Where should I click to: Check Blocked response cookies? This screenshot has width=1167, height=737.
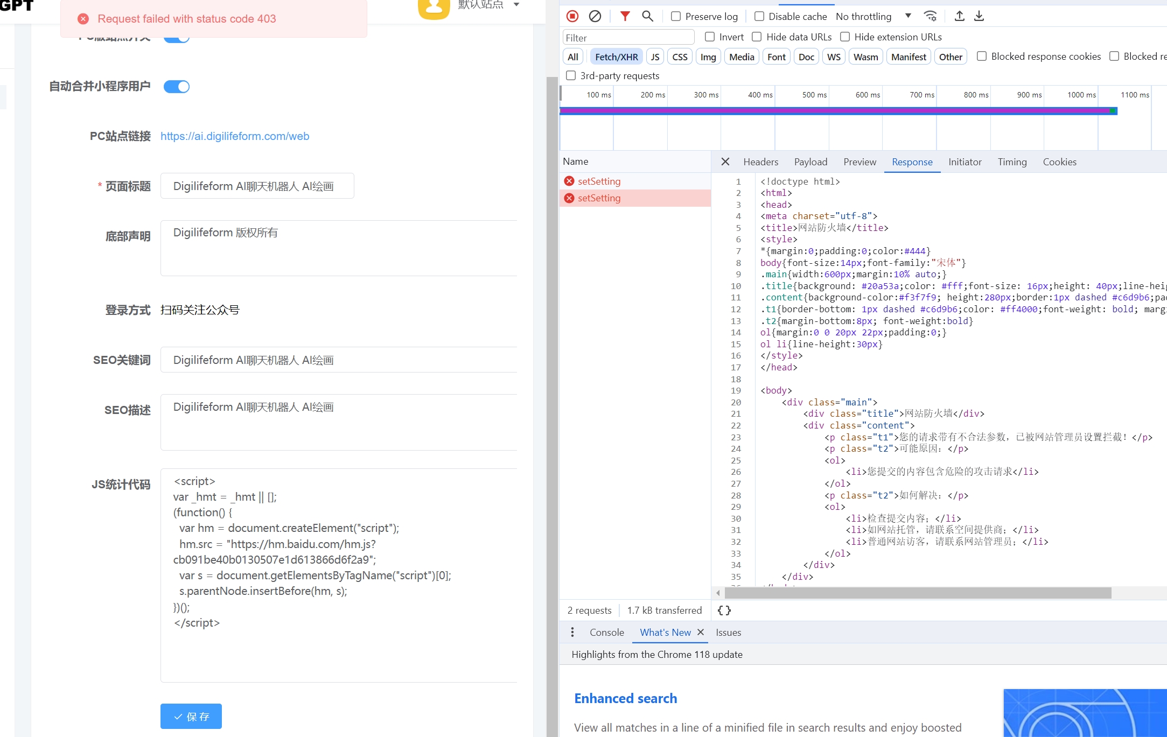981,56
